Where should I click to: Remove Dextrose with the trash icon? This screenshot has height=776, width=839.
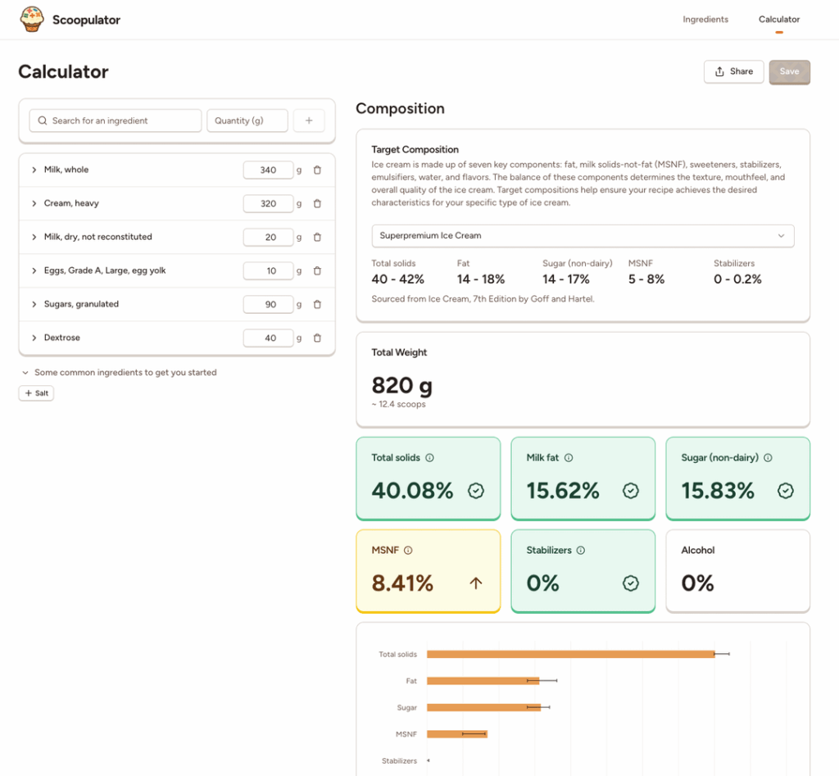[317, 338]
